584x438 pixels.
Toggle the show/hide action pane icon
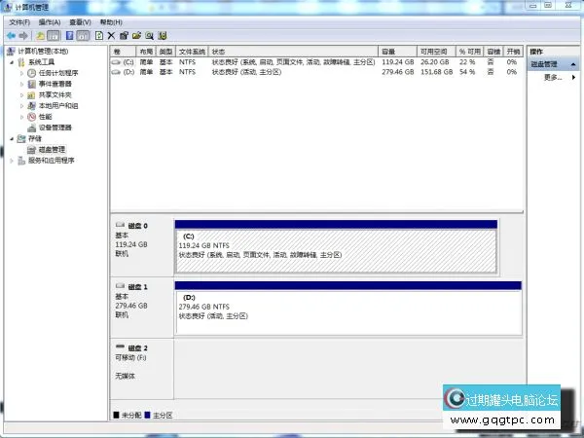(x=83, y=36)
